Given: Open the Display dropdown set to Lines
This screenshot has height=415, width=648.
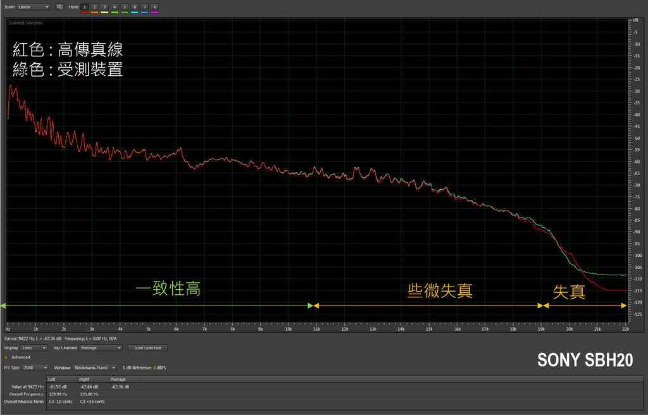Looking at the screenshot, I should [x=35, y=348].
